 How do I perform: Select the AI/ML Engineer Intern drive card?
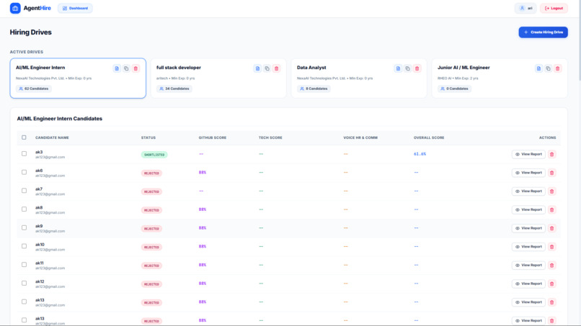click(x=78, y=78)
